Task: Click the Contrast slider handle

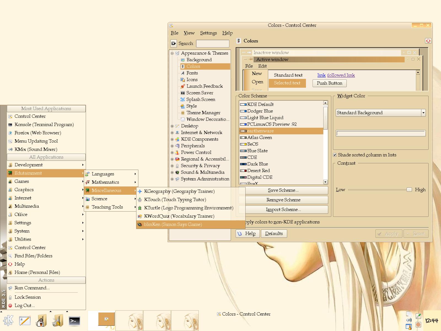Action: pyautogui.click(x=409, y=189)
